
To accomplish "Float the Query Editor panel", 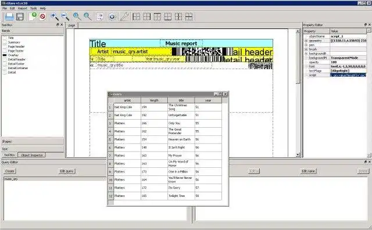I will [366, 162].
